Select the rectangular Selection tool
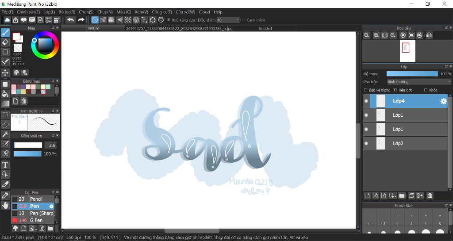This screenshot has width=453, height=241. click(5, 115)
